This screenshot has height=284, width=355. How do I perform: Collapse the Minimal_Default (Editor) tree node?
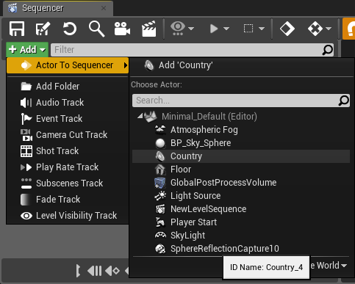click(140, 116)
